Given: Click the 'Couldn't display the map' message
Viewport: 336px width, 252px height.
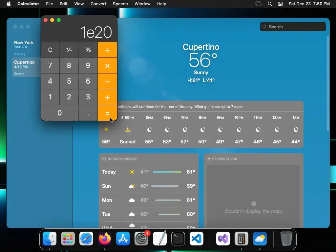Looking at the screenshot, I should [254, 211].
